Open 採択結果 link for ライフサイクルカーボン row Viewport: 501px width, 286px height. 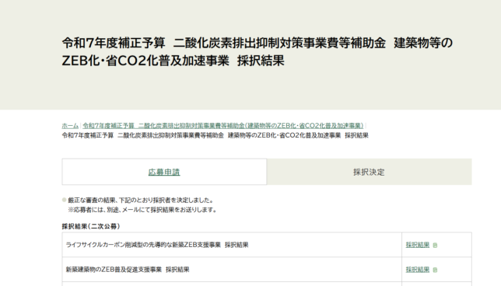tap(418, 245)
